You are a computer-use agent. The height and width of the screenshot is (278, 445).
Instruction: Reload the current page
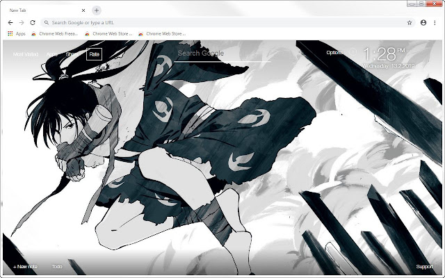(x=33, y=23)
